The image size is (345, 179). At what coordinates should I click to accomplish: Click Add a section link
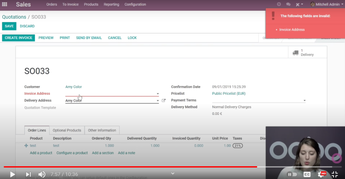(103, 153)
